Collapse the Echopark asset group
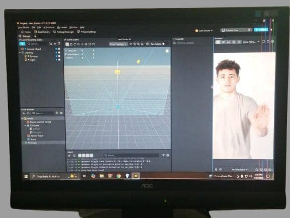 coord(25,125)
